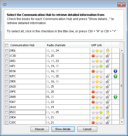
Task: Click the blue info icon for 0D36
Action: (x=115, y=71)
